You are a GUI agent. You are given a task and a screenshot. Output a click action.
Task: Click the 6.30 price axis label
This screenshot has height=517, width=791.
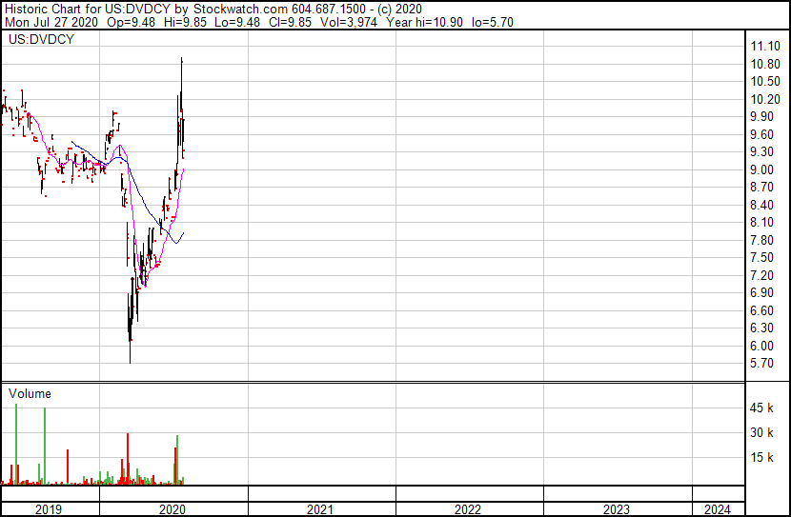point(761,328)
